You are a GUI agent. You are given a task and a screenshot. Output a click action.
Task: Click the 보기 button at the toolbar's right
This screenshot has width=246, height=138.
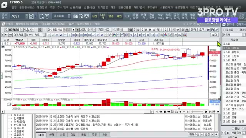click(x=214, y=35)
